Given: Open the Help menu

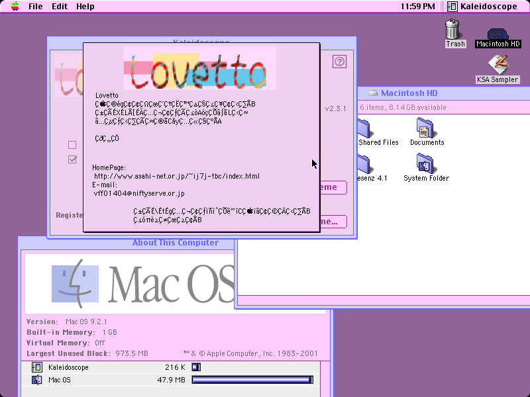Looking at the screenshot, I should [x=85, y=7].
